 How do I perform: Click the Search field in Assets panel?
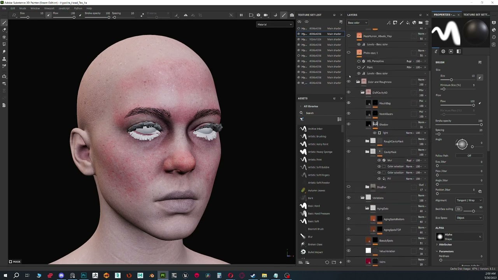pos(321,113)
